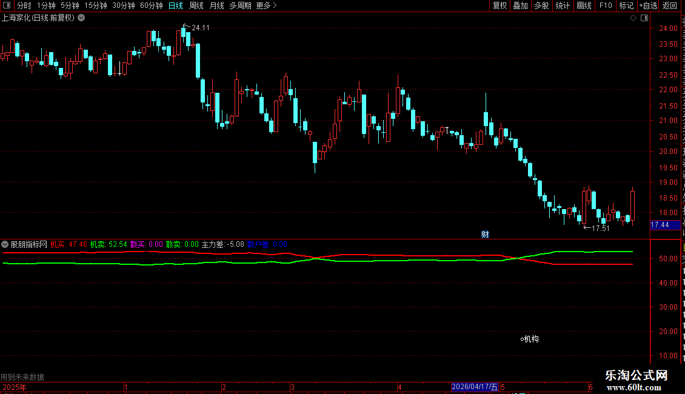Switch to 周线 weekly chart
This screenshot has width=685, height=394.
[196, 5]
